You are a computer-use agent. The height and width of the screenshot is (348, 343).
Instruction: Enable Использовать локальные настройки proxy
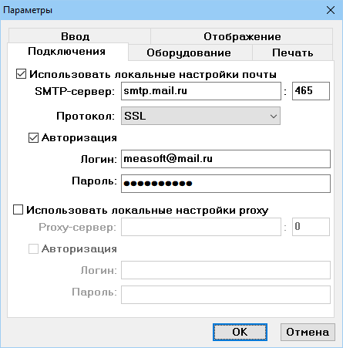[18, 210]
